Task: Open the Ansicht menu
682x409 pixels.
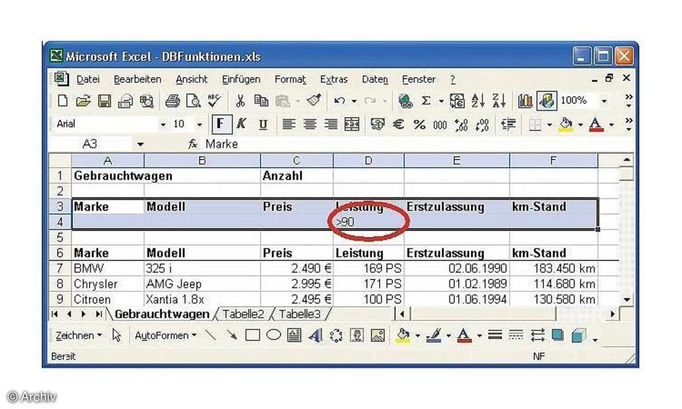Action: 192,80
